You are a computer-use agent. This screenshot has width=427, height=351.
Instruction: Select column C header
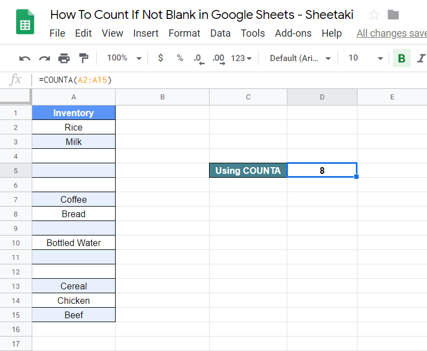point(248,97)
